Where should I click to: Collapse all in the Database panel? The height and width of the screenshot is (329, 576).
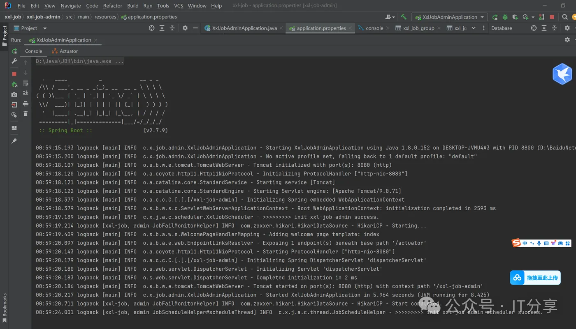tap(554, 28)
